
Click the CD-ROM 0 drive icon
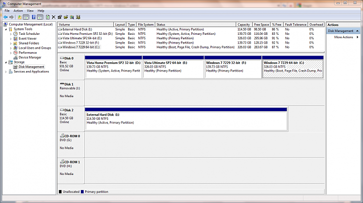(62, 136)
